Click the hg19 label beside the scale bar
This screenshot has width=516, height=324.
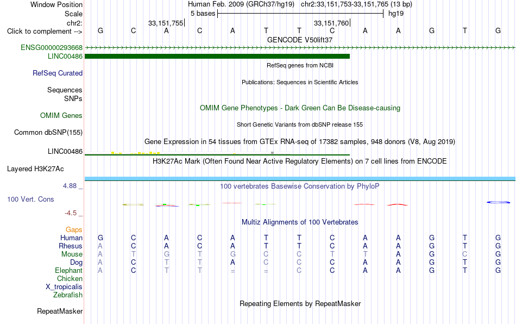pyautogui.click(x=396, y=14)
